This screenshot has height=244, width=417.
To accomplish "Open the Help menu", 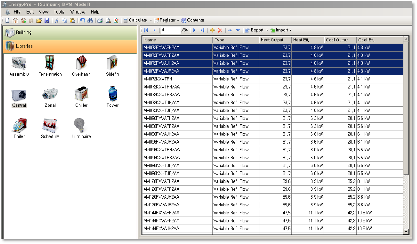I will pos(95,12).
